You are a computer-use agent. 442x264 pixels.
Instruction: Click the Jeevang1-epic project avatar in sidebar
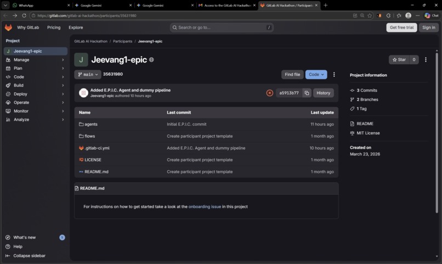click(8, 51)
